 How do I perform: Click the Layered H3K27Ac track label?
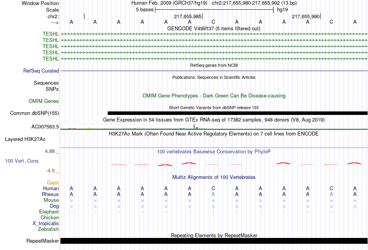(25, 139)
